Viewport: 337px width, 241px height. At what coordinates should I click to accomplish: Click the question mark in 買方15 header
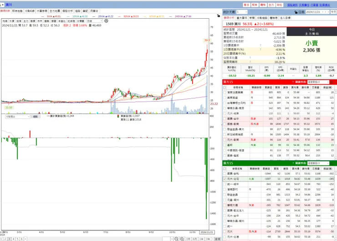pyautogui.click(x=293, y=82)
